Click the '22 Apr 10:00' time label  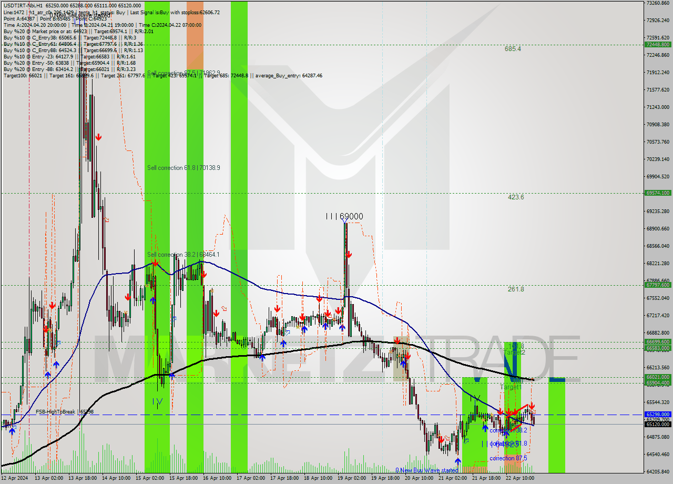520,478
